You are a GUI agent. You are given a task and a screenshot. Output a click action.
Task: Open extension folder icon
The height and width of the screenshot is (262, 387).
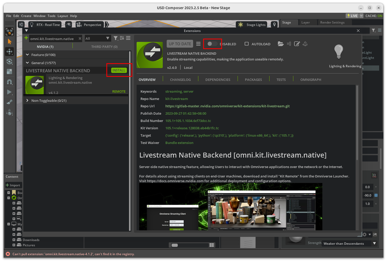[x=281, y=44]
